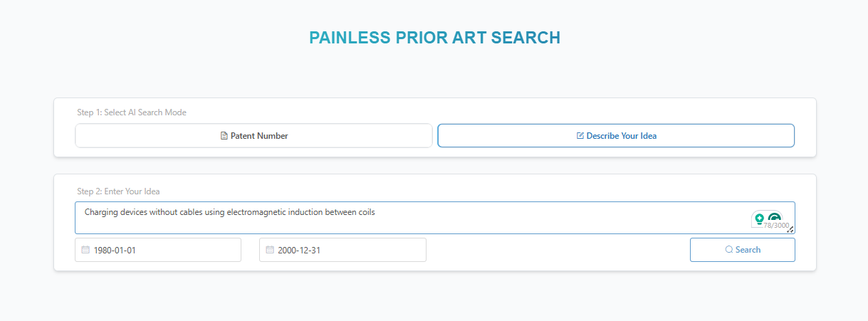Focus the idea description text area
Image resolution: width=868 pixels, height=321 pixels.
click(x=413, y=222)
